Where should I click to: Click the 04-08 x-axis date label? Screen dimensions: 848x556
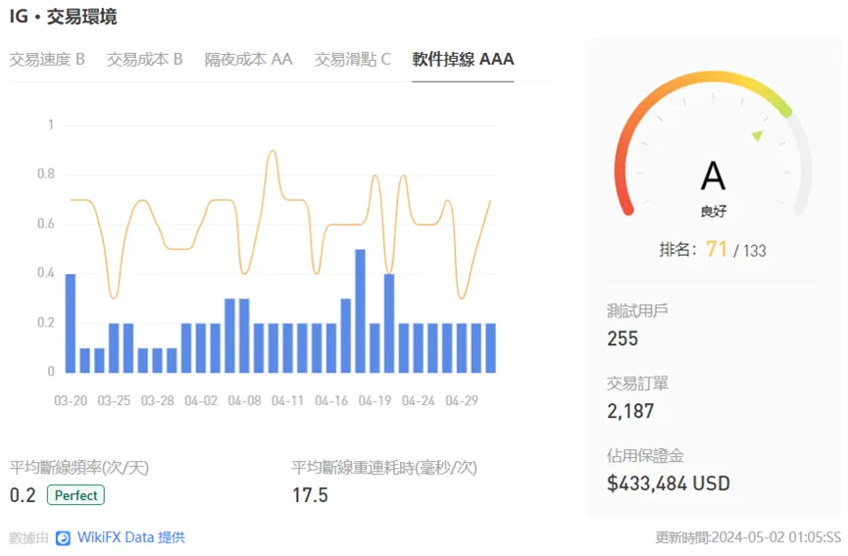pos(244,401)
